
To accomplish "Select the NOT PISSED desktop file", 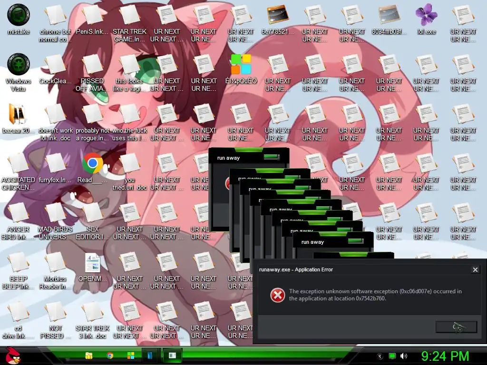I will [x=55, y=320].
